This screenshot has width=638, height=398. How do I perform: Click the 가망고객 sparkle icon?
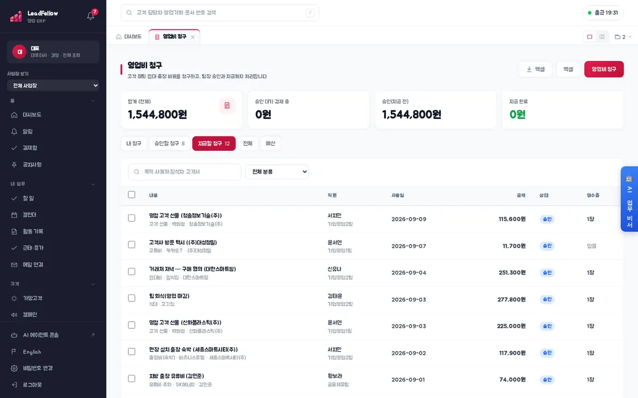[x=14, y=298]
